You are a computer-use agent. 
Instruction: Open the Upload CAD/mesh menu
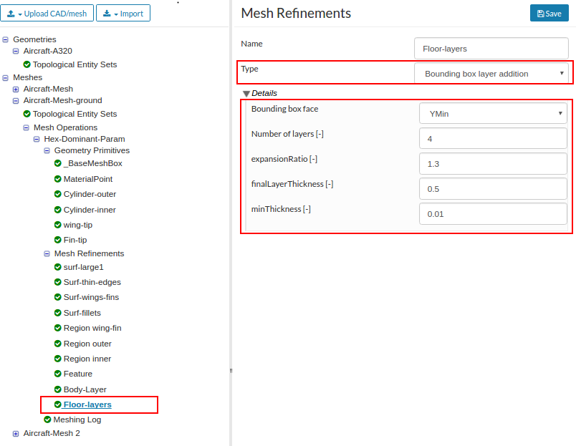tap(46, 14)
